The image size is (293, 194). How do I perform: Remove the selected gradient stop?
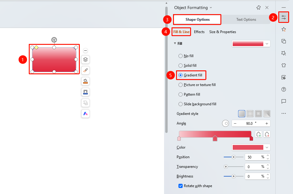point(267,134)
